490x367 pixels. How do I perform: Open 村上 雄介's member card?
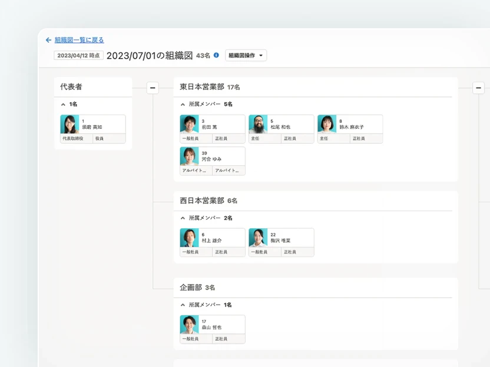[212, 238]
